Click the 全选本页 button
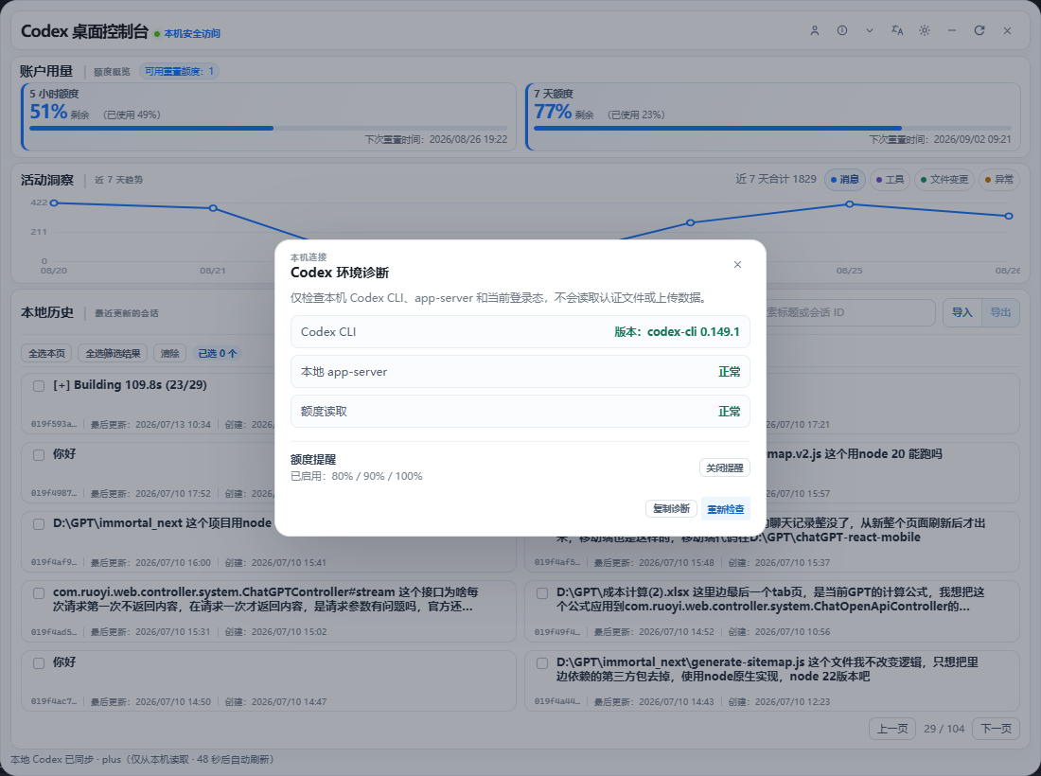Image resolution: width=1041 pixels, height=776 pixels. pos(46,353)
